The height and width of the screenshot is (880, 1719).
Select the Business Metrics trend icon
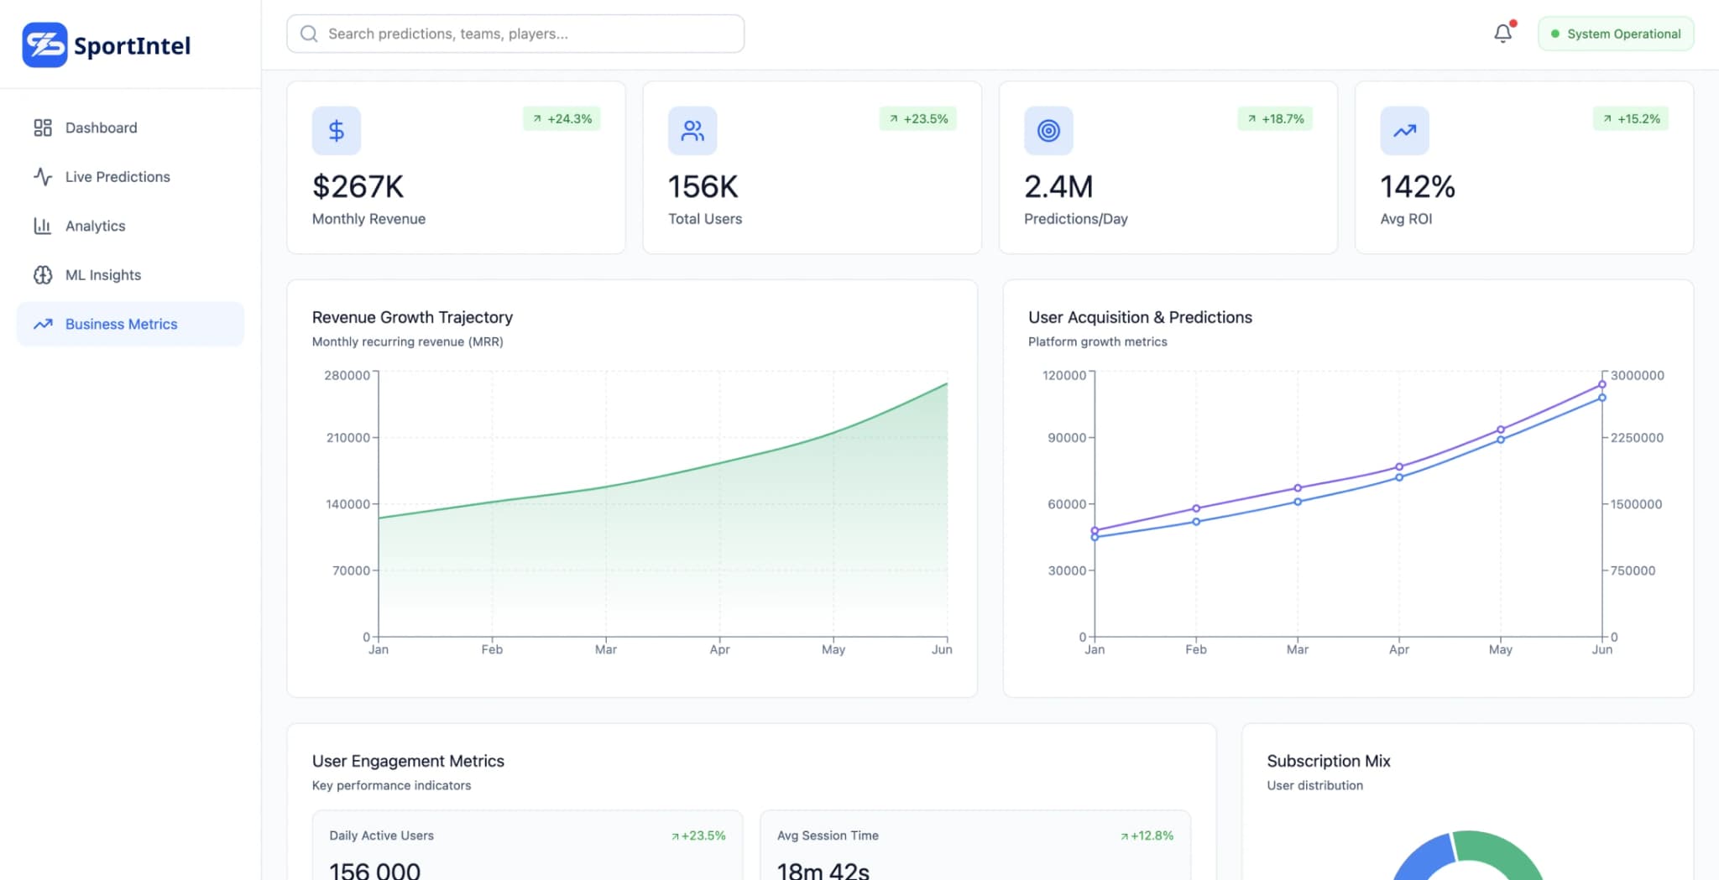(43, 324)
